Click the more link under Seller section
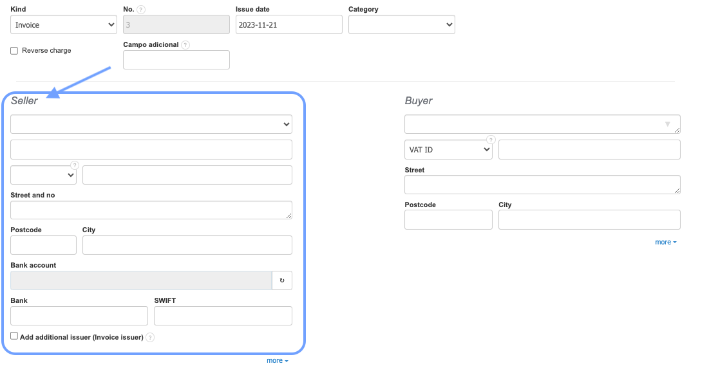Screen dimensions: 709x375 click(x=277, y=361)
